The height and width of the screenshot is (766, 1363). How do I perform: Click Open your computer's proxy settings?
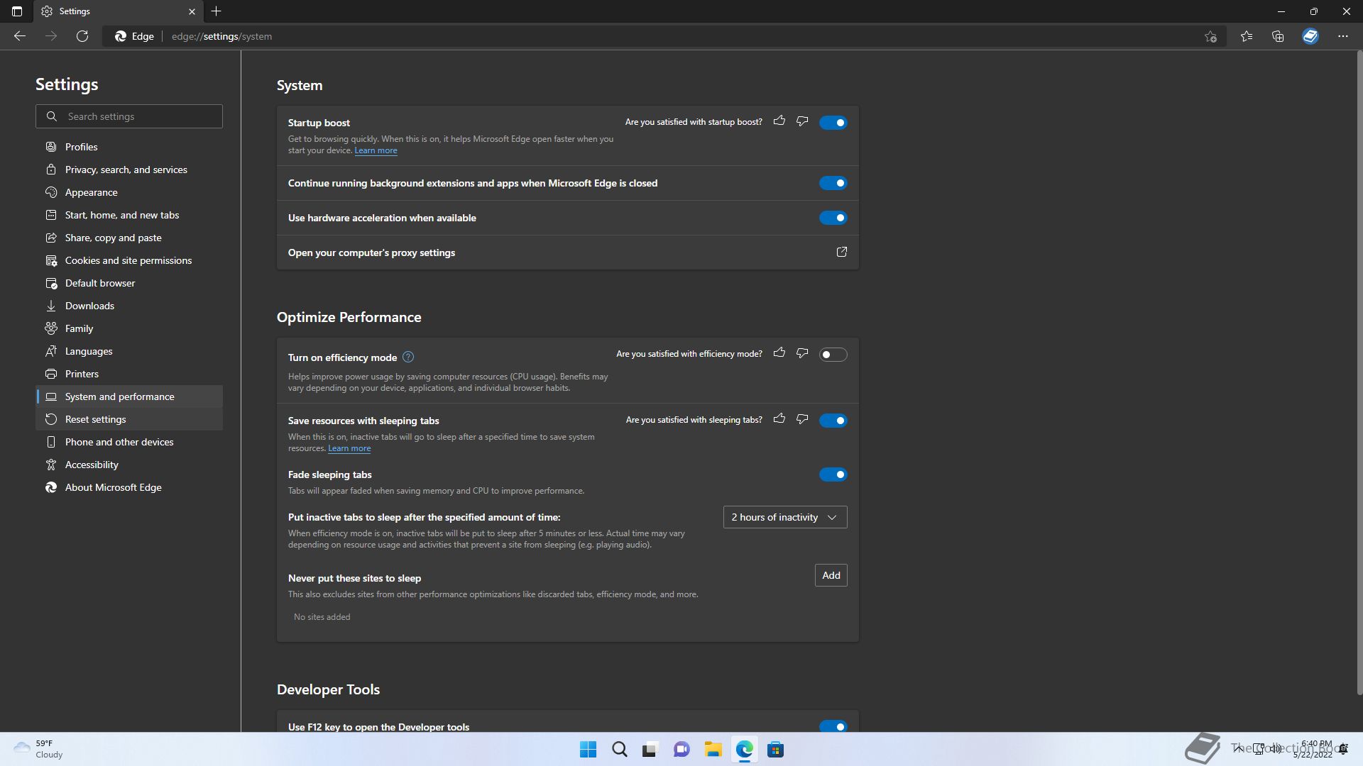[x=567, y=252]
